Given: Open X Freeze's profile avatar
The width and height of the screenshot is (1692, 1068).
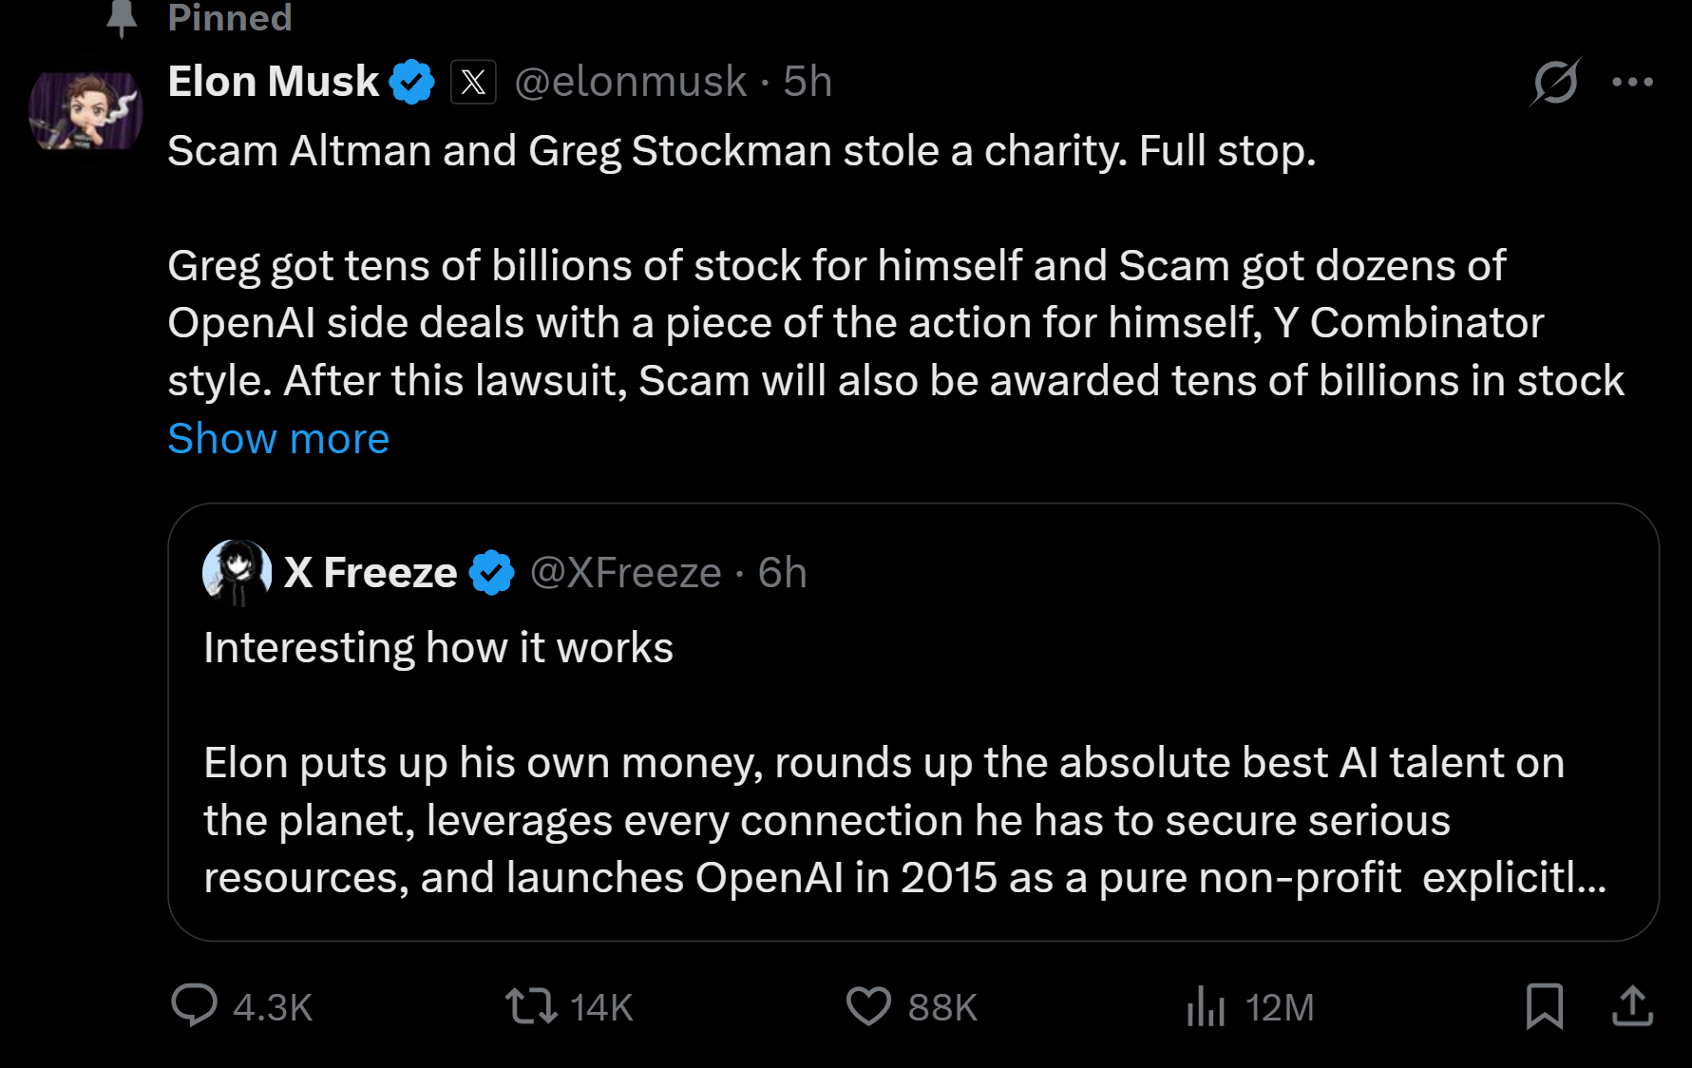Looking at the screenshot, I should pyautogui.click(x=237, y=572).
